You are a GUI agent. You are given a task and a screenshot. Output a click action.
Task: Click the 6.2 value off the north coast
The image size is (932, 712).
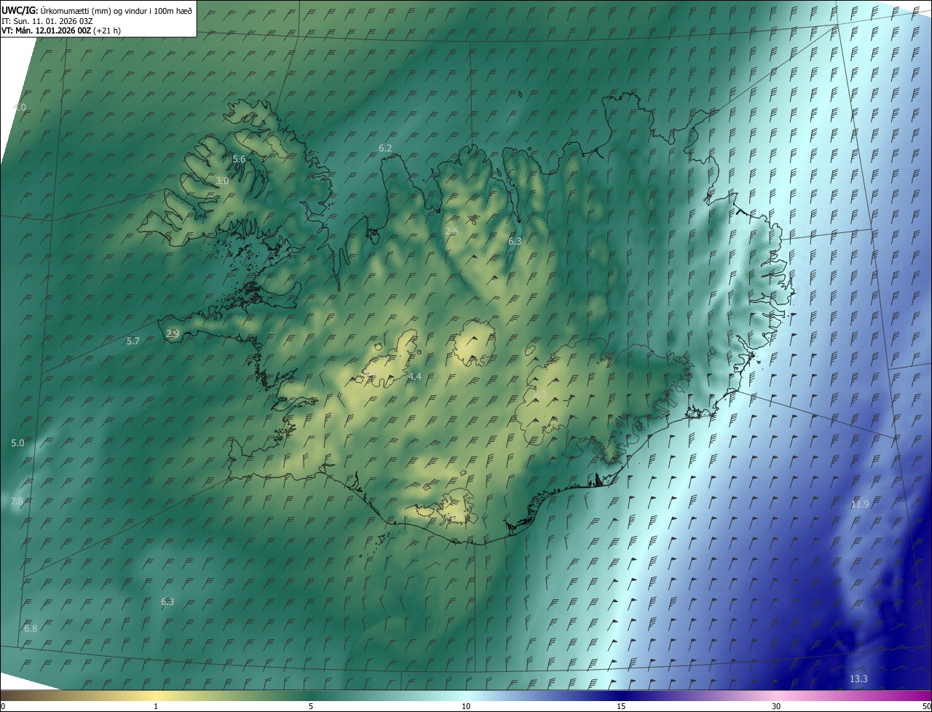tap(385, 148)
